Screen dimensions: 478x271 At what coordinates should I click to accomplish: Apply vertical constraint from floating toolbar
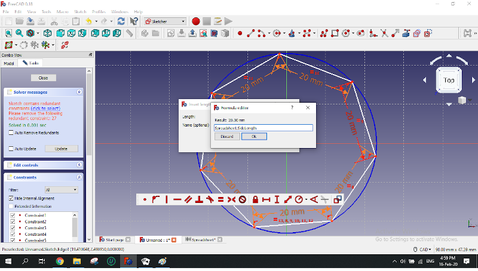click(167, 199)
